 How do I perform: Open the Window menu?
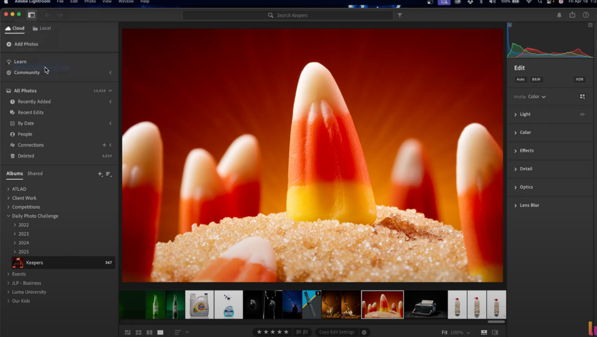coord(126,2)
